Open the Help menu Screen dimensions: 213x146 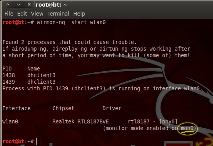79,14
